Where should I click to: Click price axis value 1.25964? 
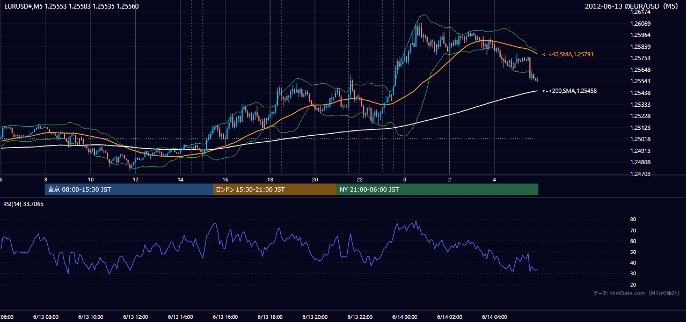click(x=640, y=35)
